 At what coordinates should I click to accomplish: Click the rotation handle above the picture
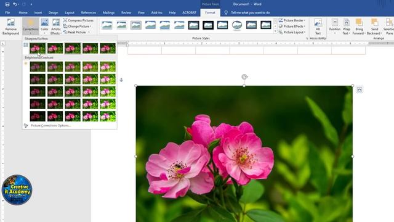(x=244, y=76)
